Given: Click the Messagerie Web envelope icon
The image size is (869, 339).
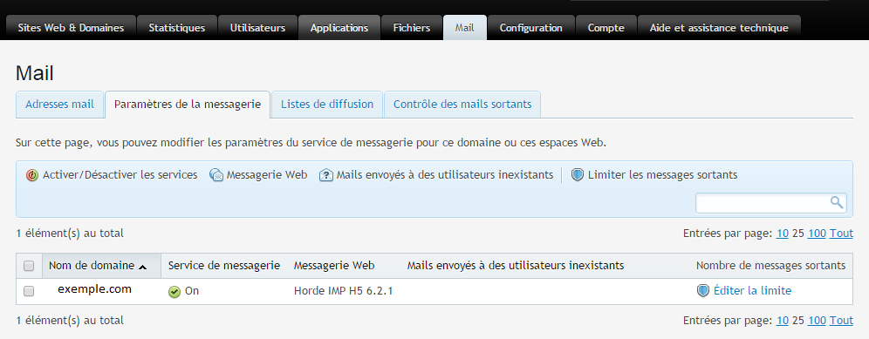Looking at the screenshot, I should [216, 175].
